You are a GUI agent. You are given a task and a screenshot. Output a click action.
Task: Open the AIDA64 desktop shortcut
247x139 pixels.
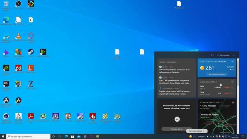pos(19,69)
